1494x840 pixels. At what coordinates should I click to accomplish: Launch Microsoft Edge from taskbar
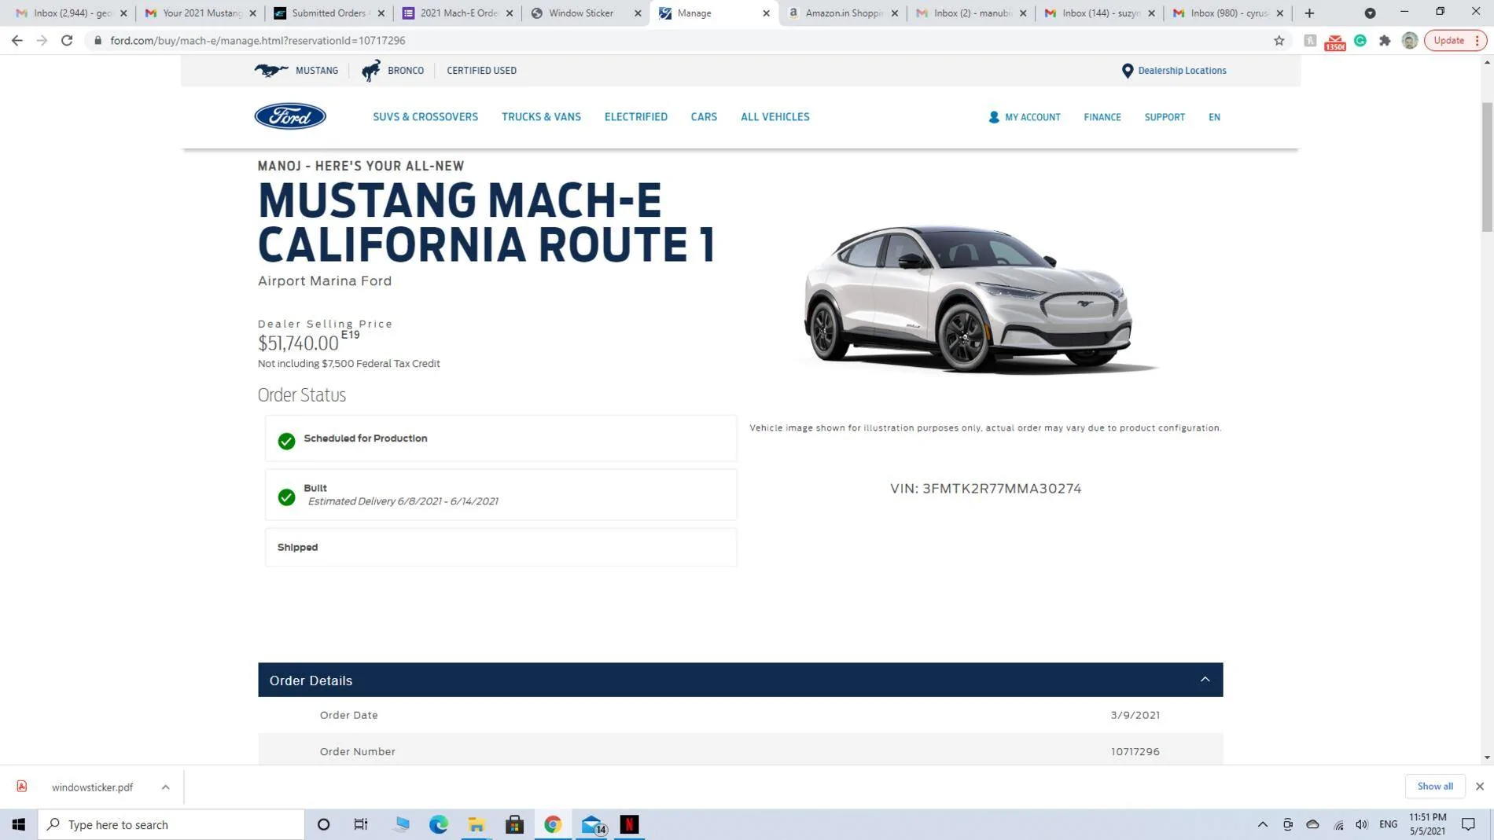click(438, 824)
